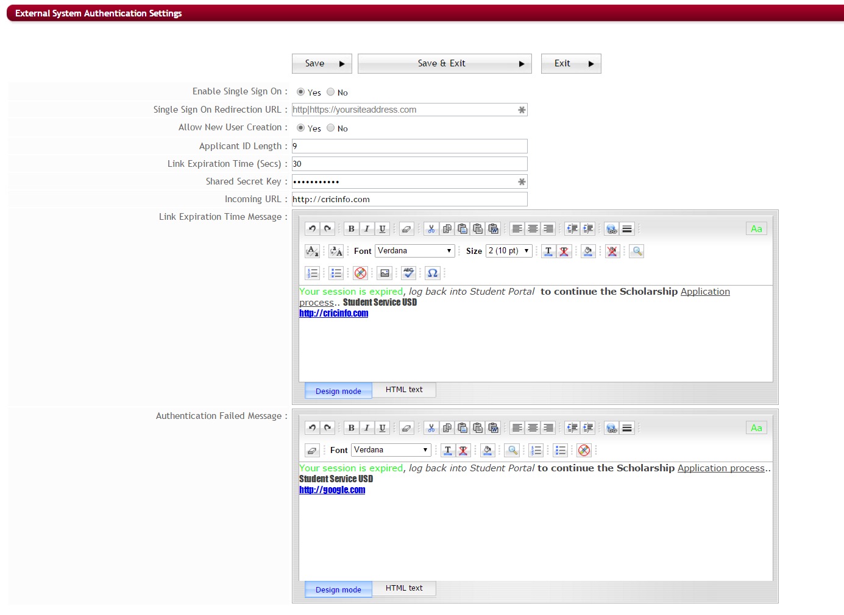Viewport: 844px width, 615px height.
Task: Click the Save & Exit button
Action: point(444,63)
